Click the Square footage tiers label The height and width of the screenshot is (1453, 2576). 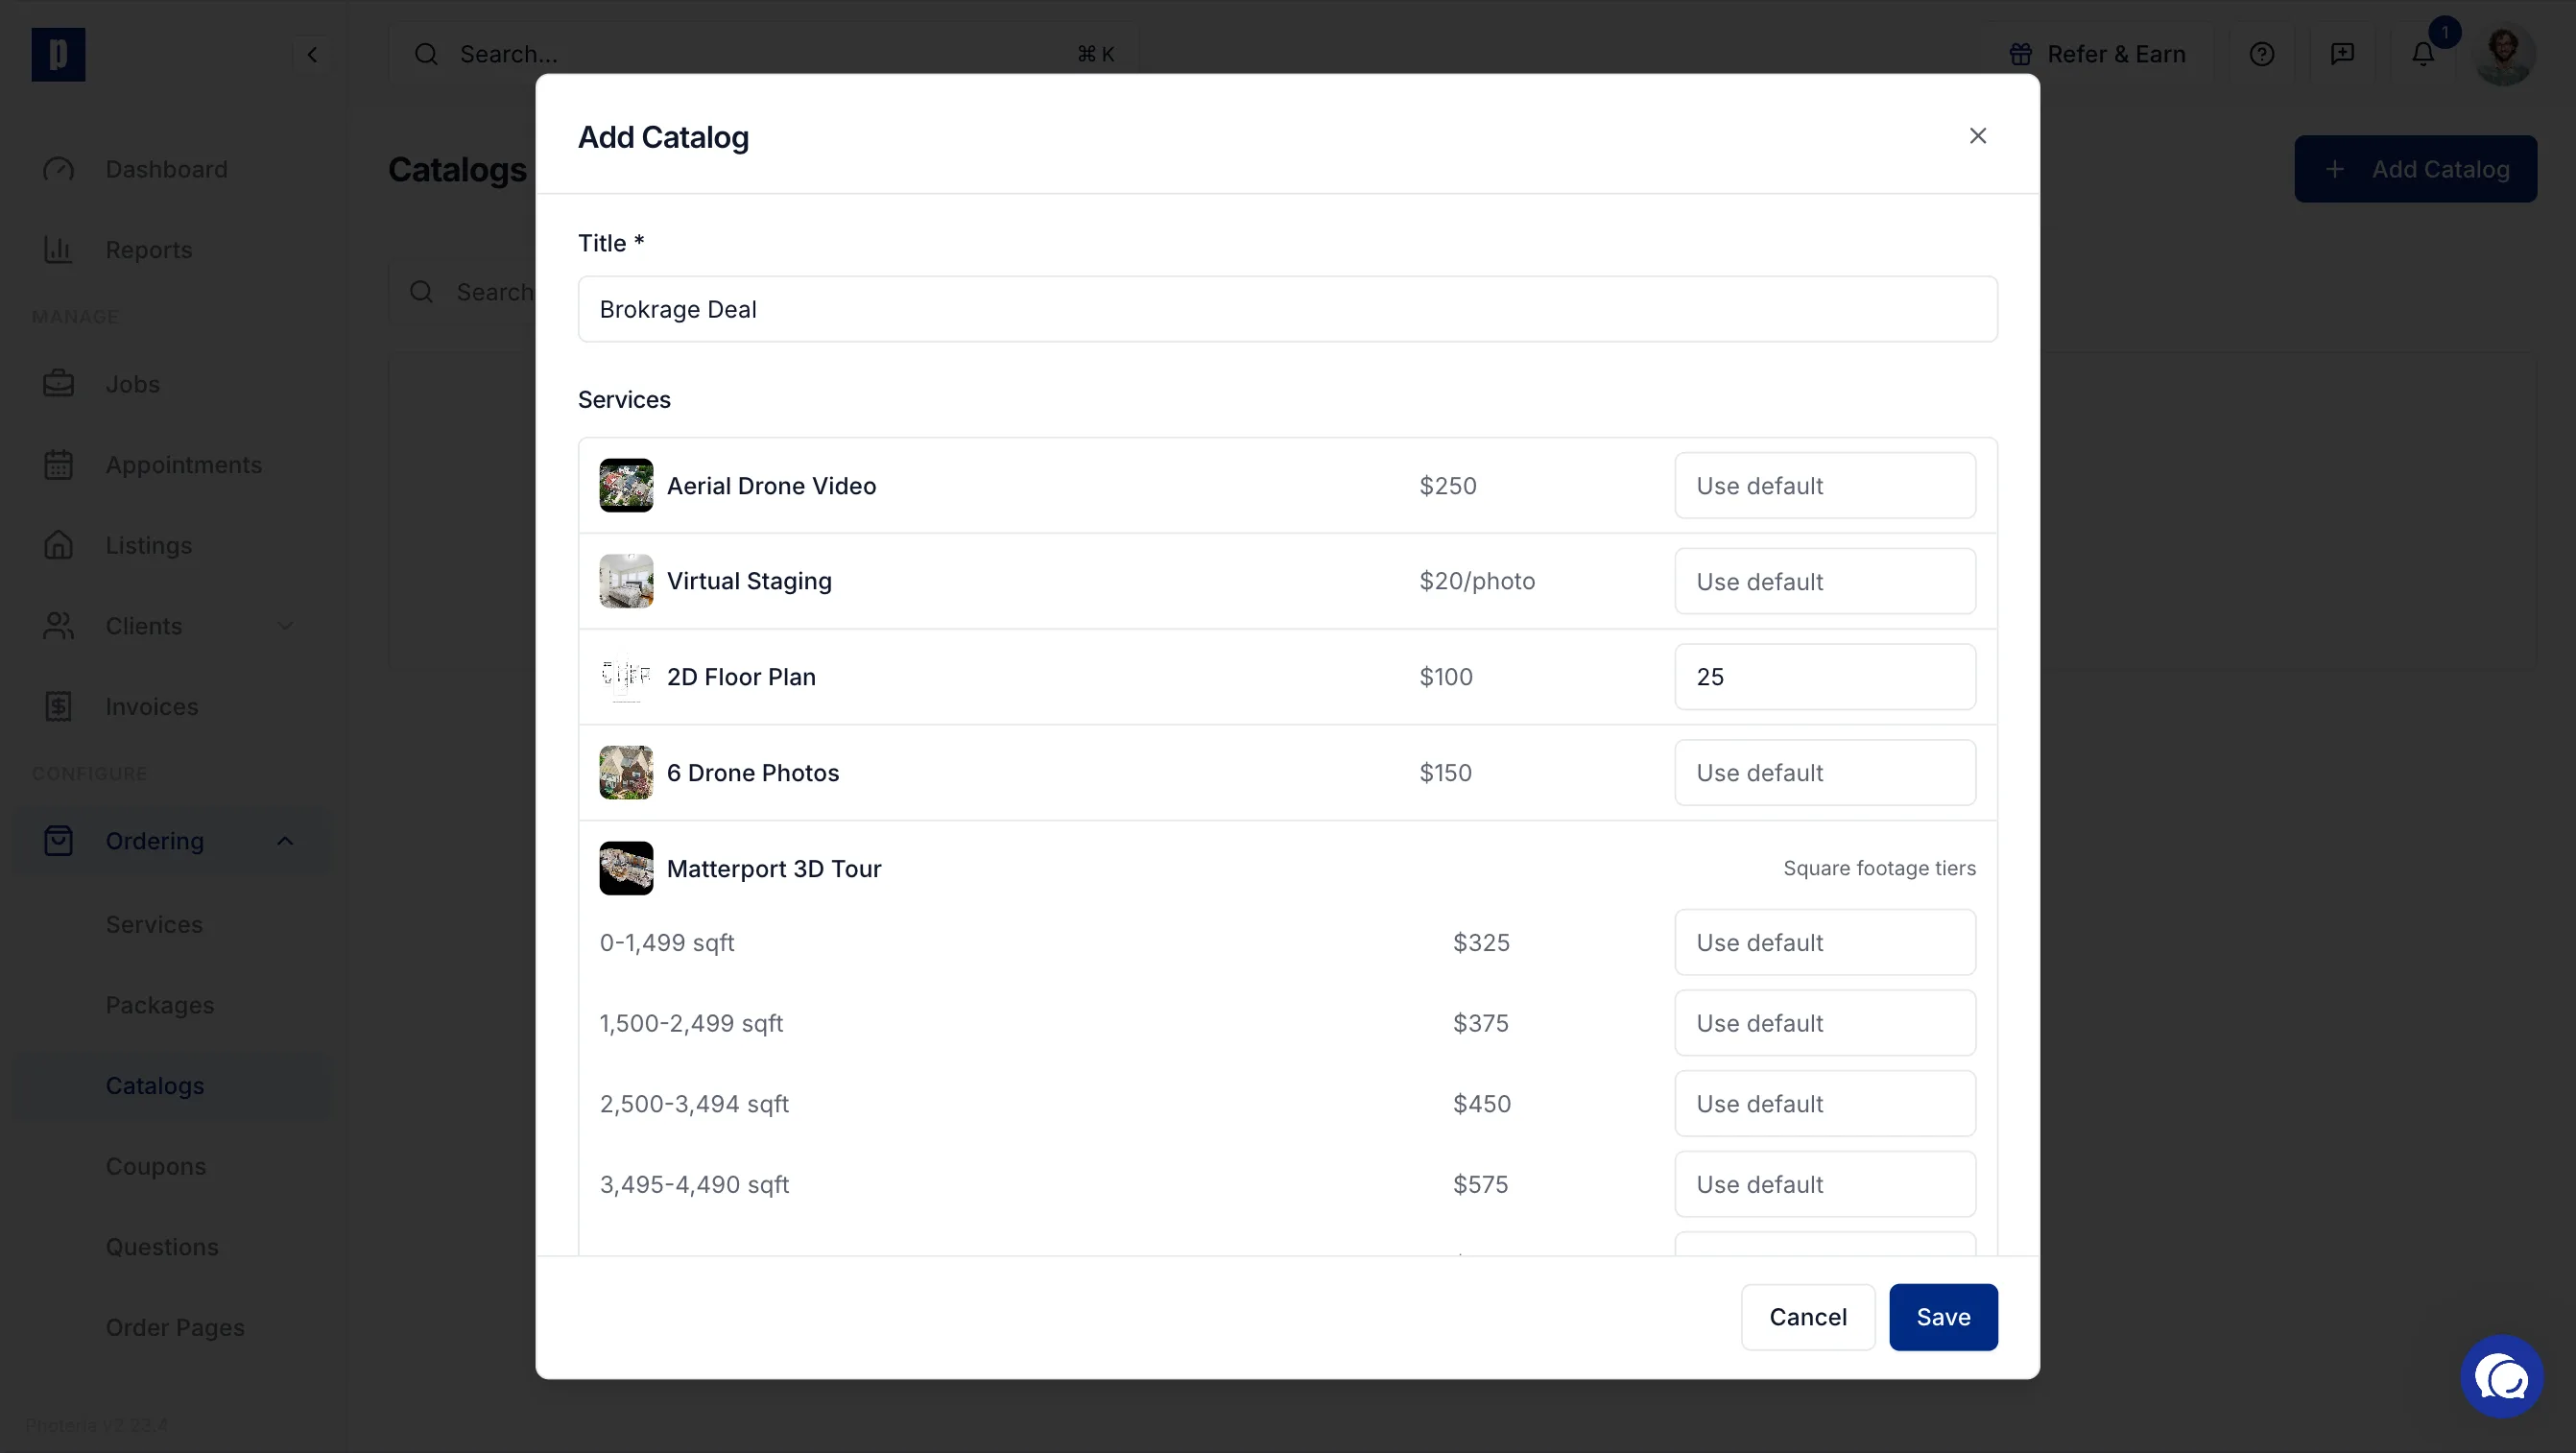pyautogui.click(x=1879, y=868)
